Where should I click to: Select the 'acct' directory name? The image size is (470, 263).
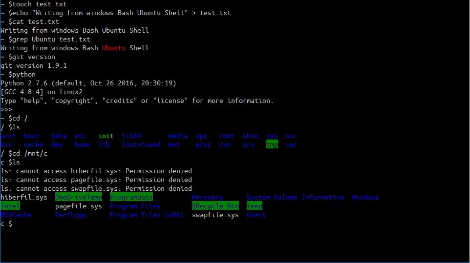(x=8, y=136)
